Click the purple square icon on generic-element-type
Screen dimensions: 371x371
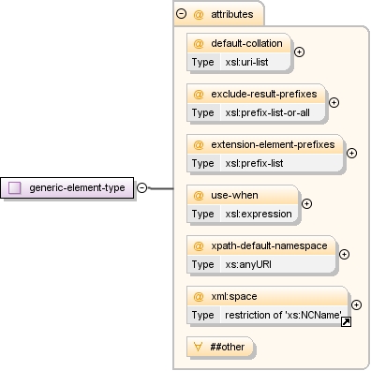point(15,187)
